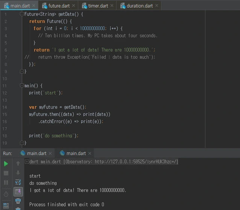Click 'return Future(() {' on line 2
This screenshot has width=240, height=210.
(x=51, y=21)
